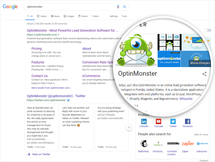215x162 pixels.
Task: Open the Pricing sitelink
Action: pos(36,49)
